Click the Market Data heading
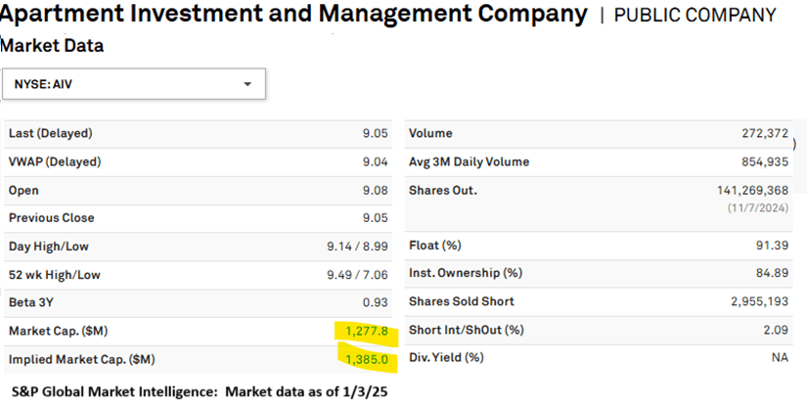 pyautogui.click(x=52, y=46)
